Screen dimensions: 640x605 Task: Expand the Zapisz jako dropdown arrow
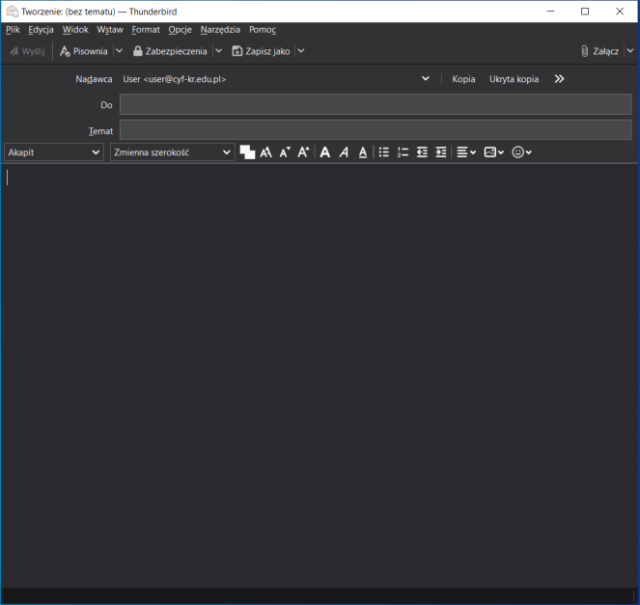pyautogui.click(x=301, y=51)
